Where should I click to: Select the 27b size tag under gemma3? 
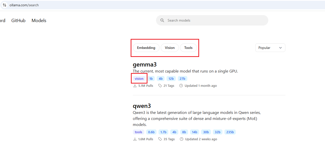183,79
